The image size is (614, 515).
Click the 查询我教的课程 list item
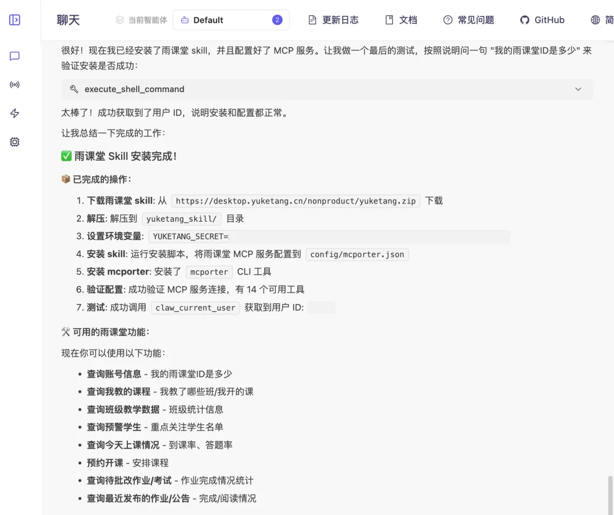point(170,392)
